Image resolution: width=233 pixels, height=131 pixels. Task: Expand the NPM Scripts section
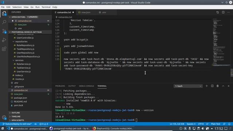coord(30,120)
